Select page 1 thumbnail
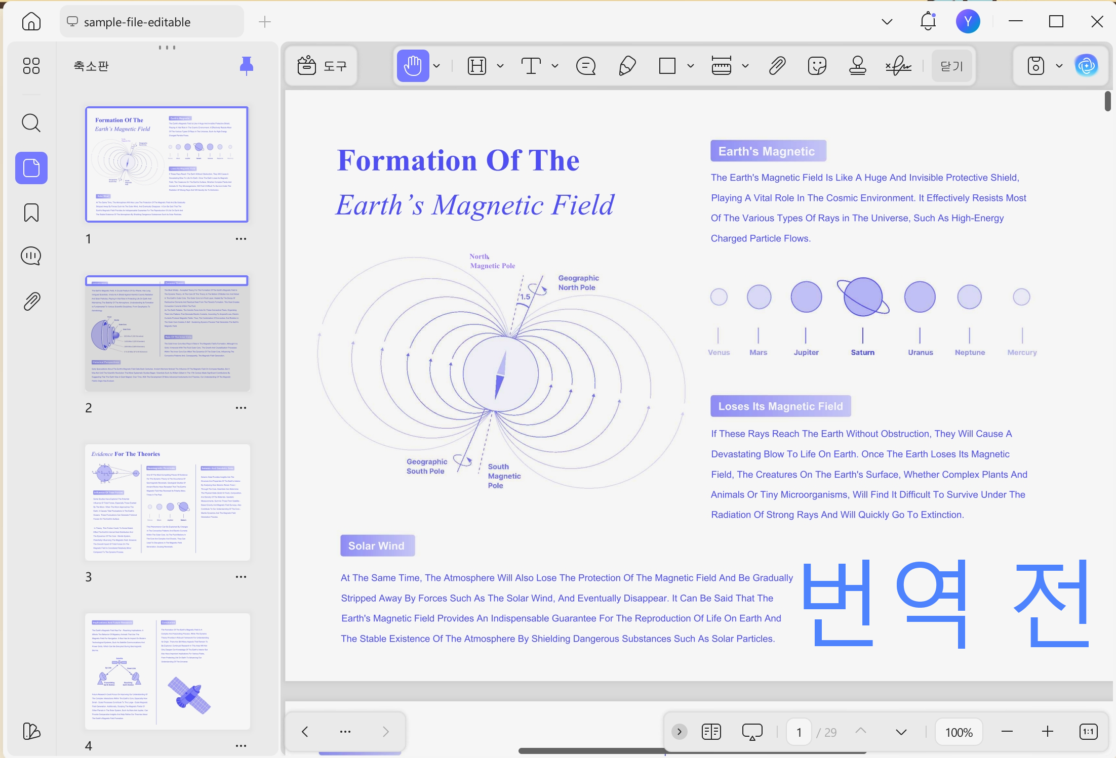Screen dimensions: 1116x758 pyautogui.click(x=167, y=164)
